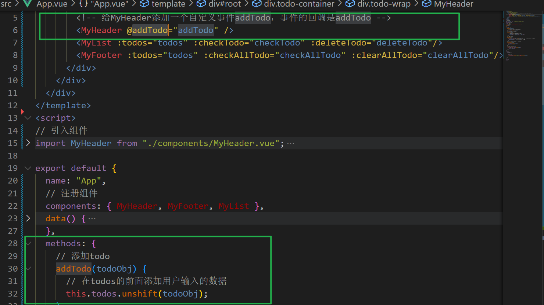Open the src breadcrumb folder
The image size is (544, 305).
tap(6, 4)
